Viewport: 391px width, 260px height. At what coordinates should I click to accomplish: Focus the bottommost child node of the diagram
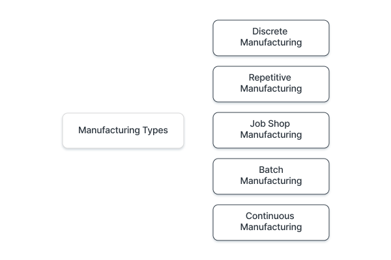271,222
